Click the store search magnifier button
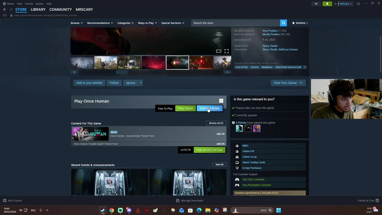Viewport: 382px width, 215px height. 283,23
